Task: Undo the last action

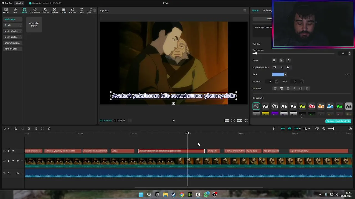Action: tap(16, 129)
